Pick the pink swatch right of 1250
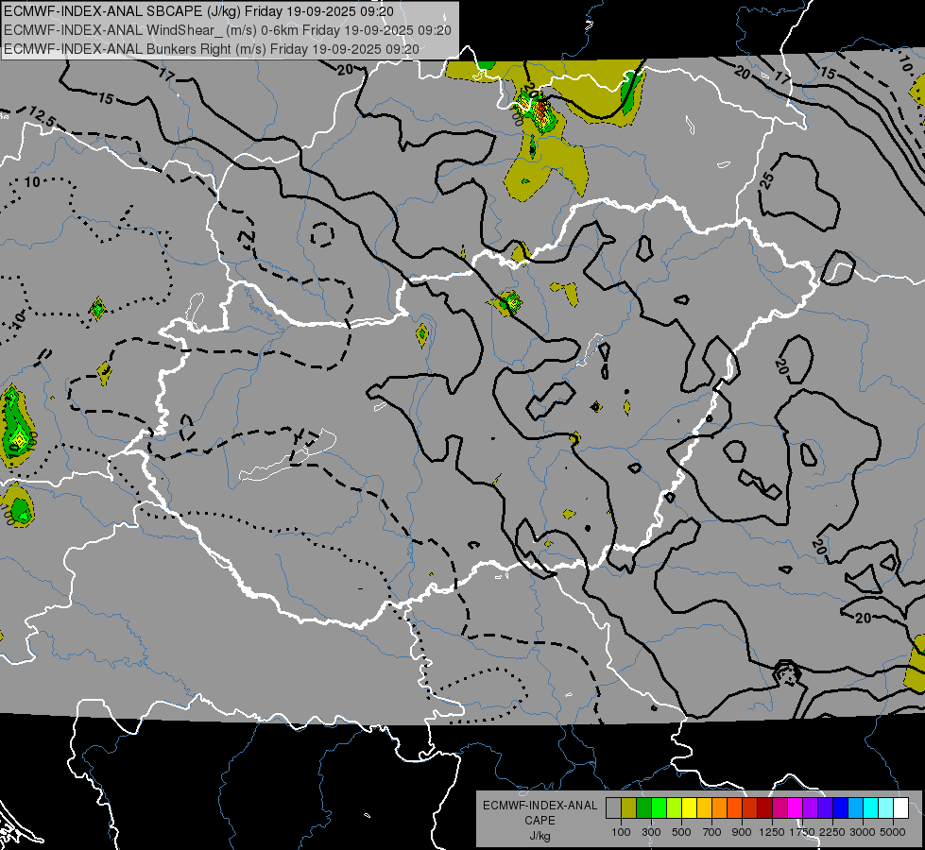This screenshot has width=925, height=850. 779,808
